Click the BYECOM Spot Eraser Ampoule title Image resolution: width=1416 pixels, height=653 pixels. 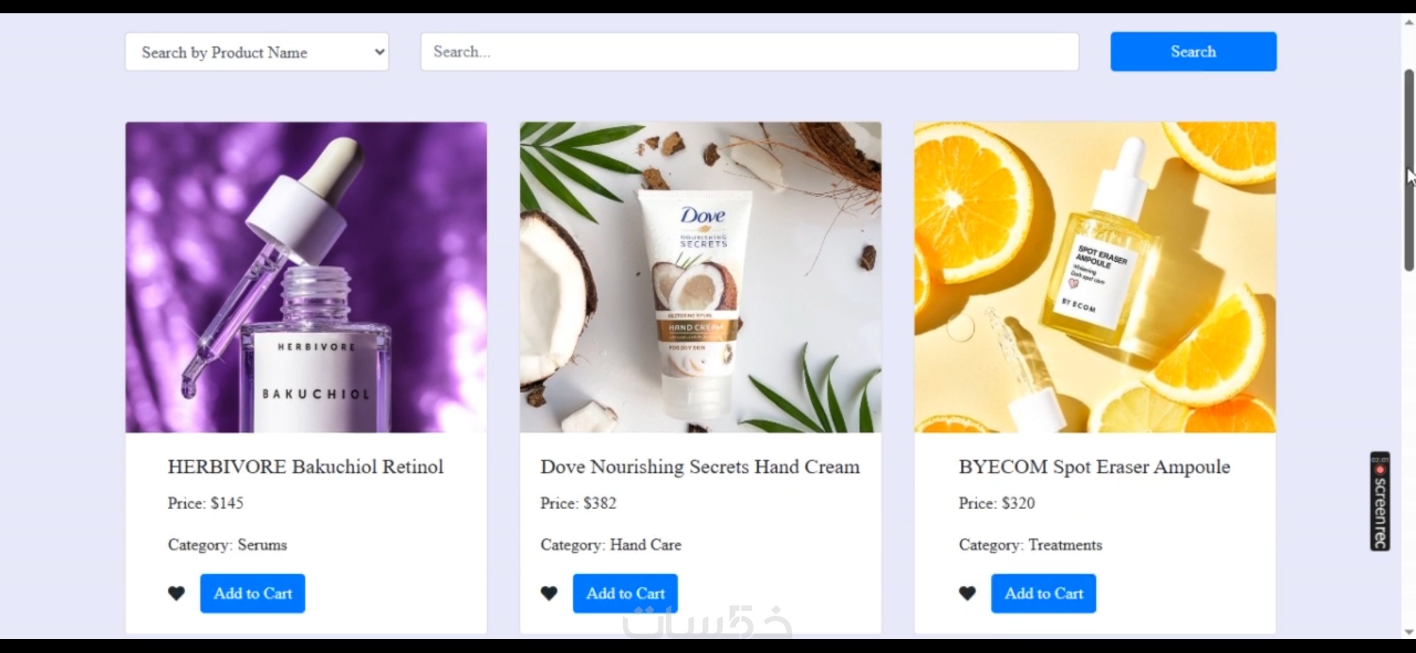pyautogui.click(x=1095, y=467)
